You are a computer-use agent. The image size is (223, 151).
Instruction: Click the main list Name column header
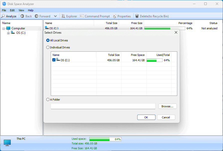point(69,23)
